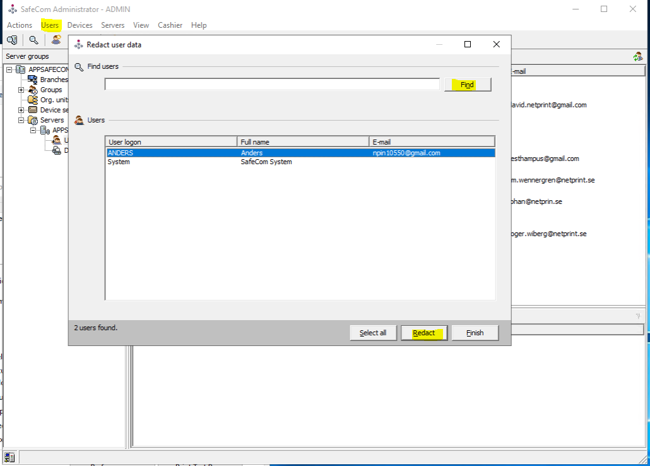Click the add user toolbar icon
This screenshot has width=650, height=466.
[56, 40]
